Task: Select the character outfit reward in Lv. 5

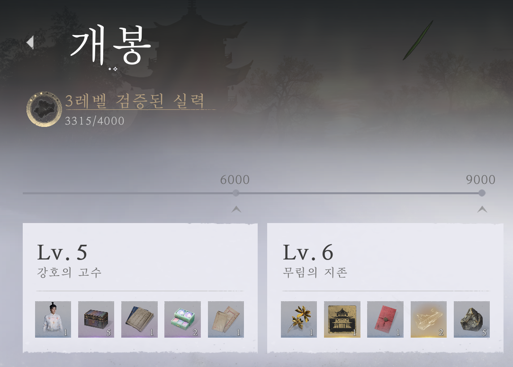Action: 53,319
